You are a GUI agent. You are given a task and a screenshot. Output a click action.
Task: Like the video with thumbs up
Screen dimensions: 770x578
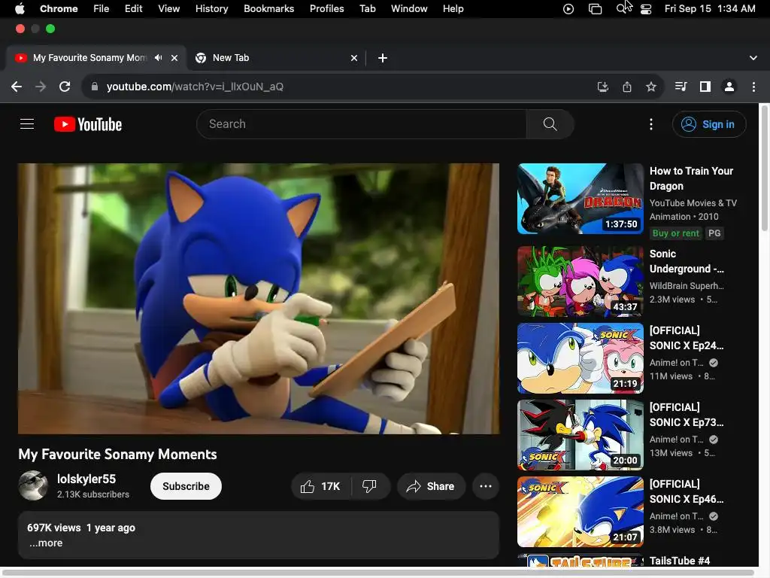(321, 487)
